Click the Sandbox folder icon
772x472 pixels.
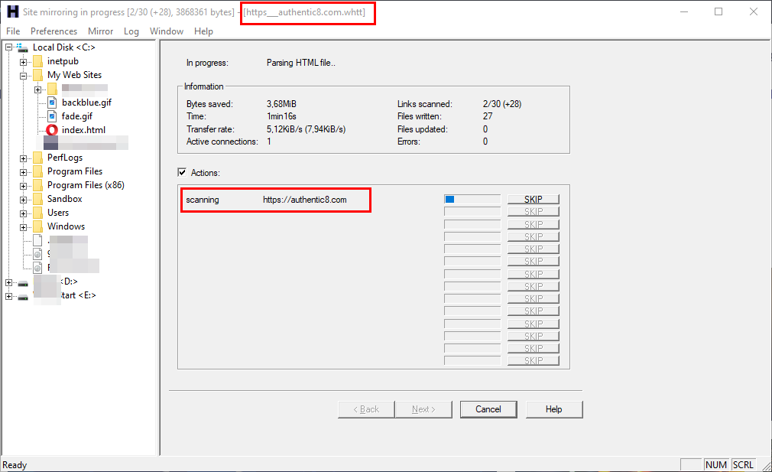pyautogui.click(x=37, y=199)
